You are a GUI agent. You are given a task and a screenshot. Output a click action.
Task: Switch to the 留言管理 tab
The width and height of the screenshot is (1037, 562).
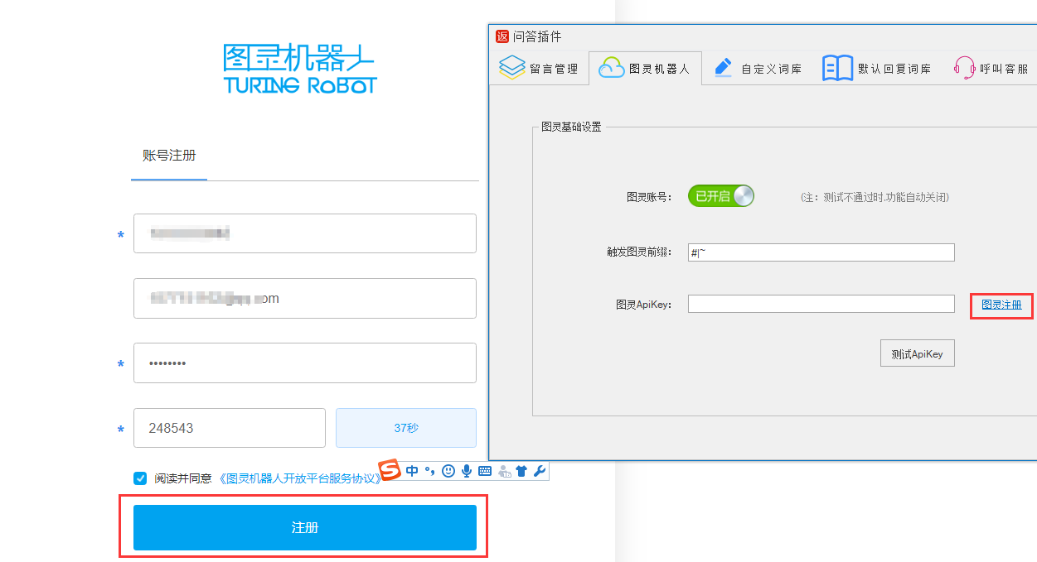[x=539, y=68]
